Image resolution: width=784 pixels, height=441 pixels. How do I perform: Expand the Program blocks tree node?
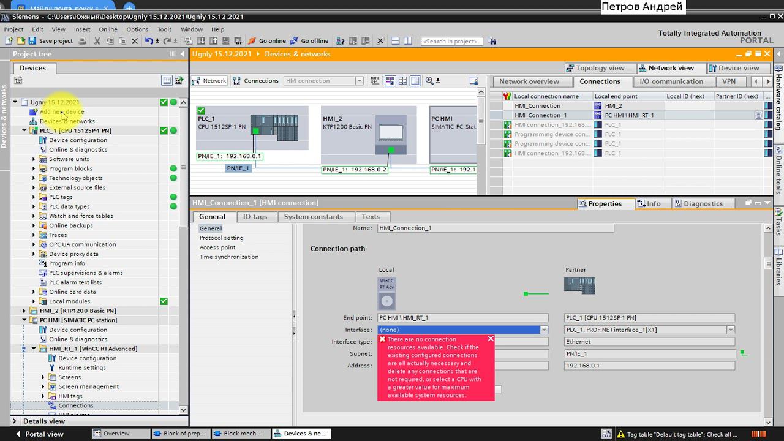pyautogui.click(x=34, y=168)
